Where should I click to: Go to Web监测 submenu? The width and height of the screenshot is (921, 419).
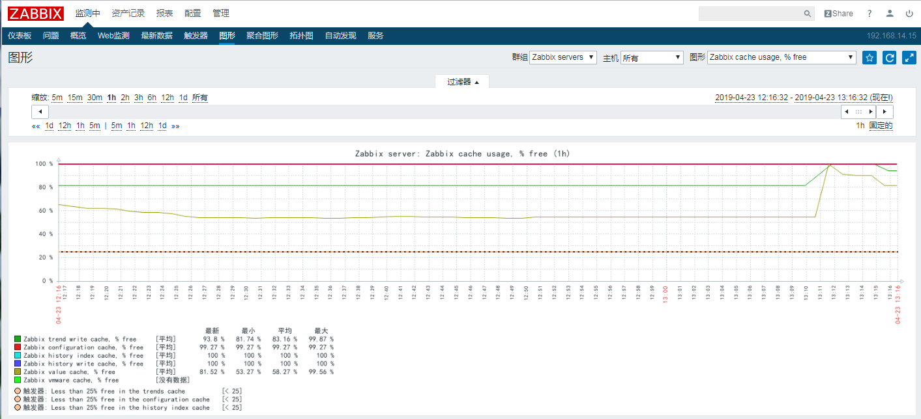pos(113,36)
